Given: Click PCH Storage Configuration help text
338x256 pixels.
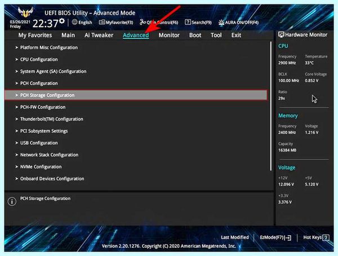Looking at the screenshot, I should [45, 198].
